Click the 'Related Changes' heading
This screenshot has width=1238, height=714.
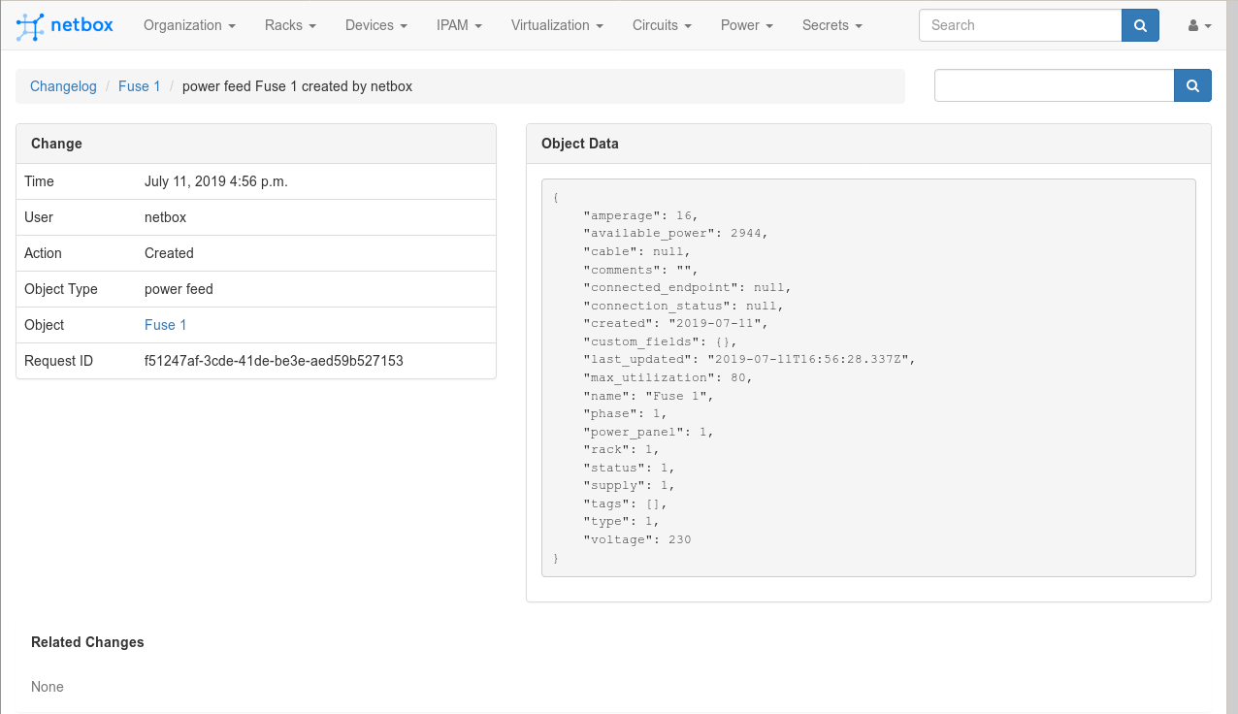87,642
